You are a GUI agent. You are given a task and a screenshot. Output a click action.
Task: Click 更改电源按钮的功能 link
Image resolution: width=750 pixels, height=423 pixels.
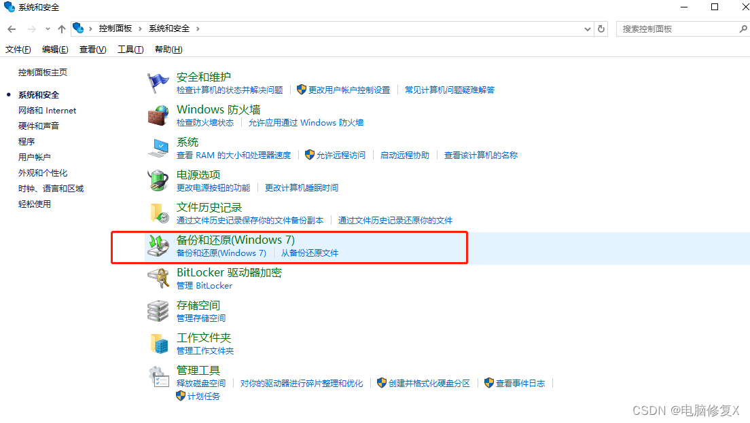point(213,188)
